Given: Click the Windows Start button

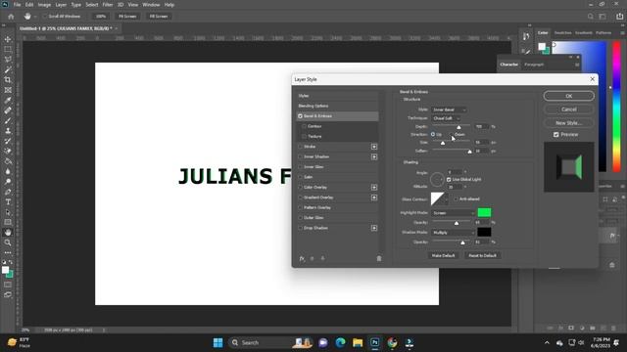Looking at the screenshot, I should [217, 342].
